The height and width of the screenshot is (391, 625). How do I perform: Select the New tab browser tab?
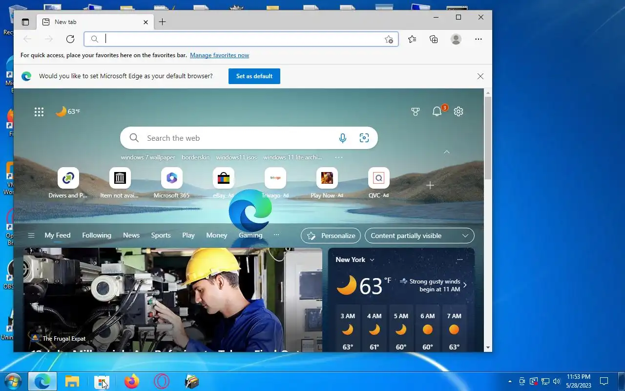[96, 22]
